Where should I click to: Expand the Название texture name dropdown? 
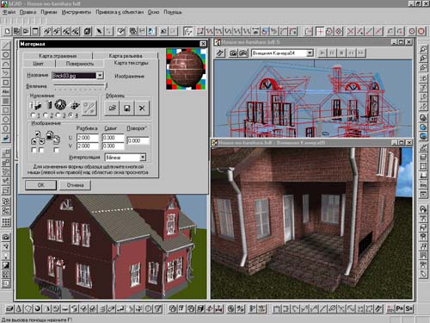click(100, 75)
